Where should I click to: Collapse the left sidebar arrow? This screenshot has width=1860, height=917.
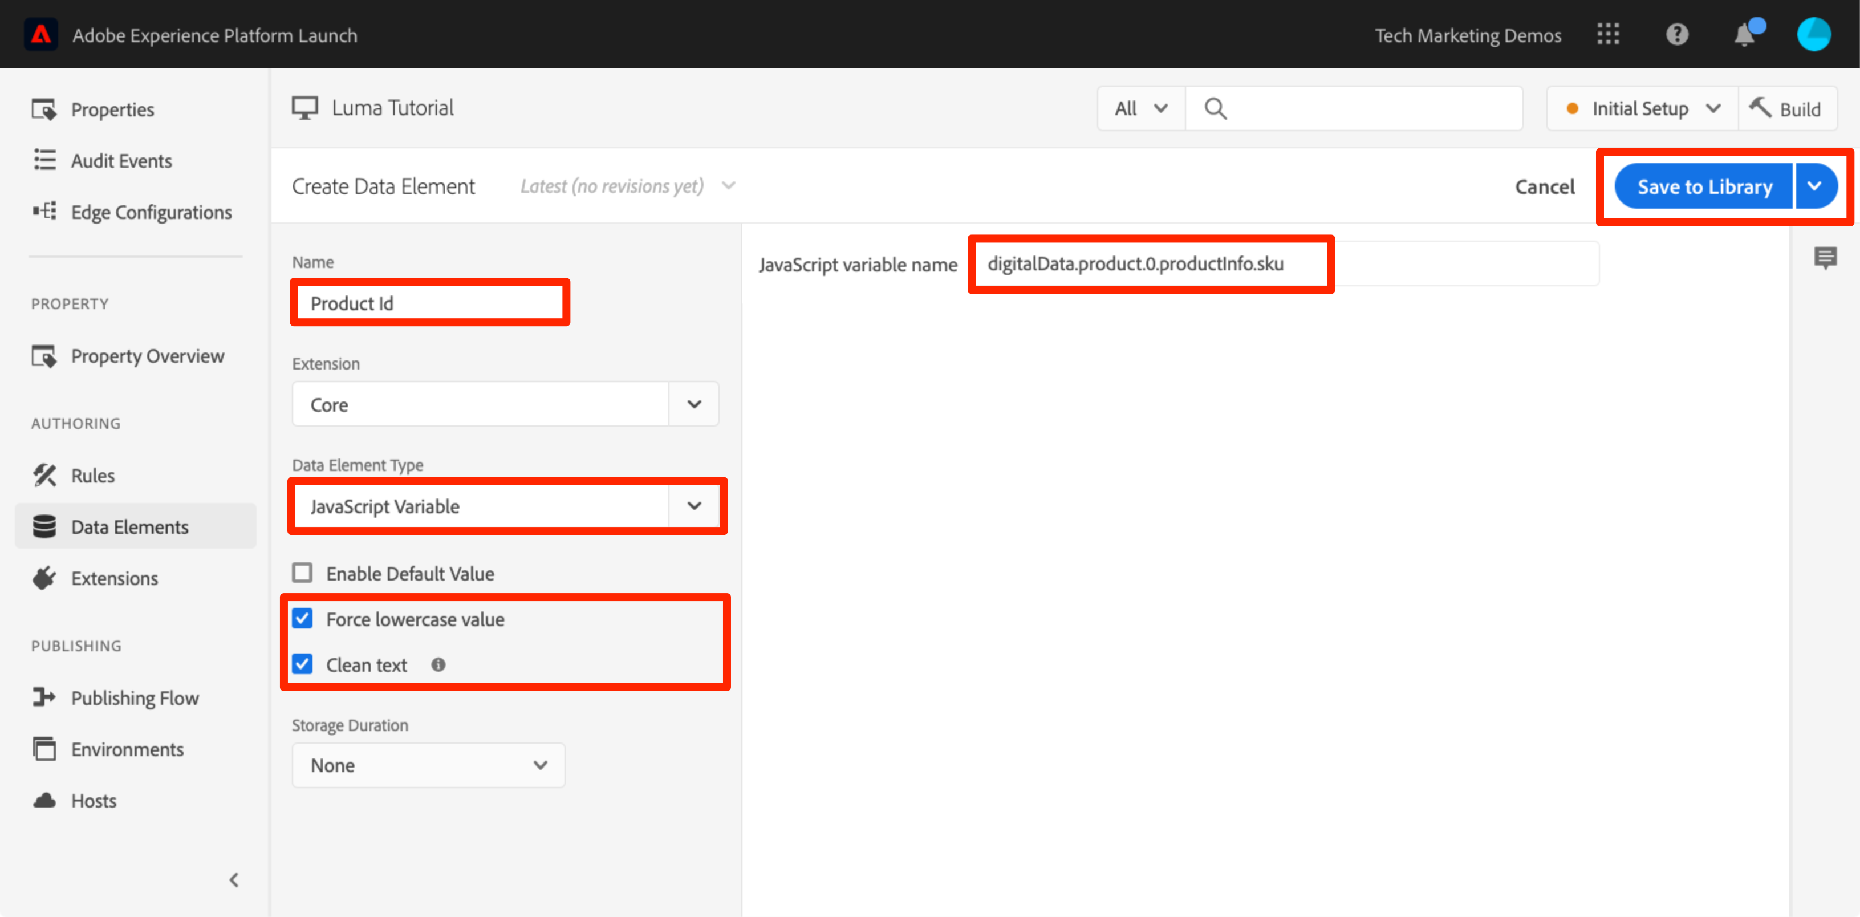coord(233,879)
